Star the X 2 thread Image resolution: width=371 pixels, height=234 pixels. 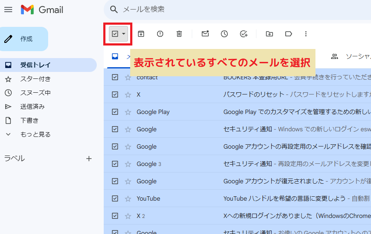click(128, 216)
